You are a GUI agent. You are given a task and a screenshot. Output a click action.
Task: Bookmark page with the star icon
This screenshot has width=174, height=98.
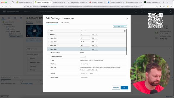pyautogui.click(x=141, y=7)
